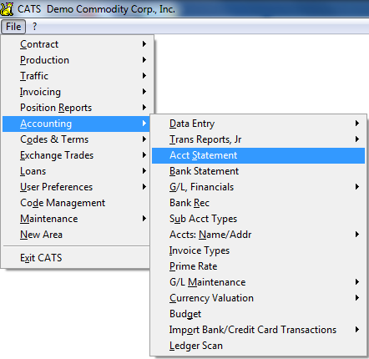The height and width of the screenshot is (359, 369).
Task: Choose Code Management from File menu
Action: coord(76,203)
